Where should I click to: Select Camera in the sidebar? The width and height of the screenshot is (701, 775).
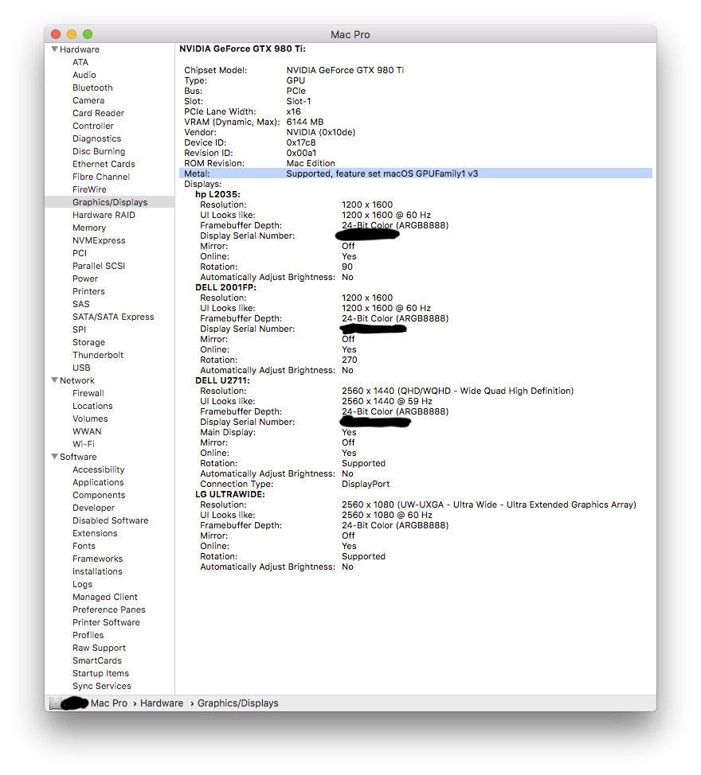(88, 100)
